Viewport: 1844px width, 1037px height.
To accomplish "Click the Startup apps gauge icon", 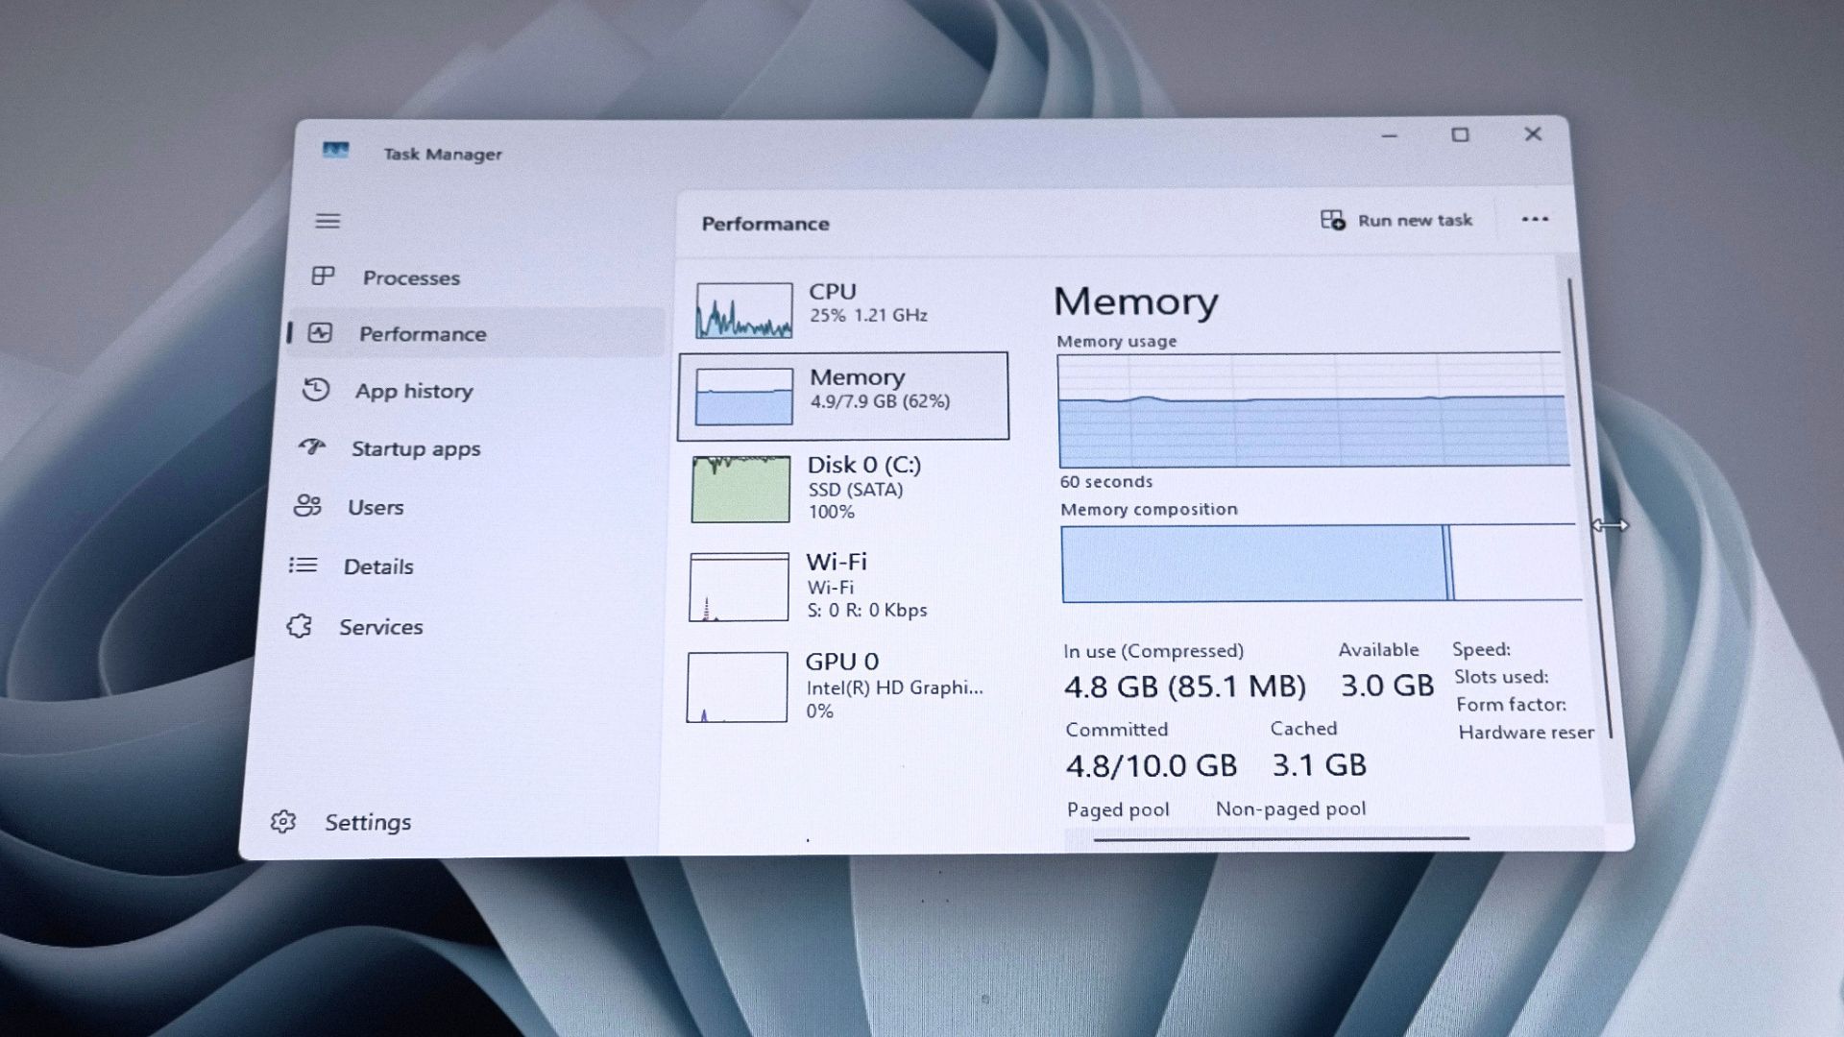I will (x=312, y=446).
